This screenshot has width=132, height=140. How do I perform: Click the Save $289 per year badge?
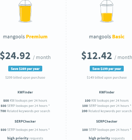point(25,69)
